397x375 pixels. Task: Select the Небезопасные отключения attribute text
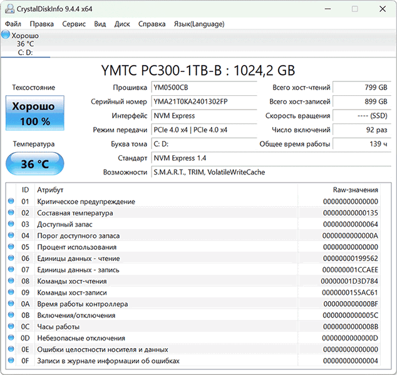pos(81,338)
